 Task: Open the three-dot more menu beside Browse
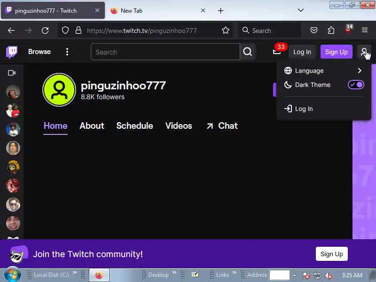point(67,52)
